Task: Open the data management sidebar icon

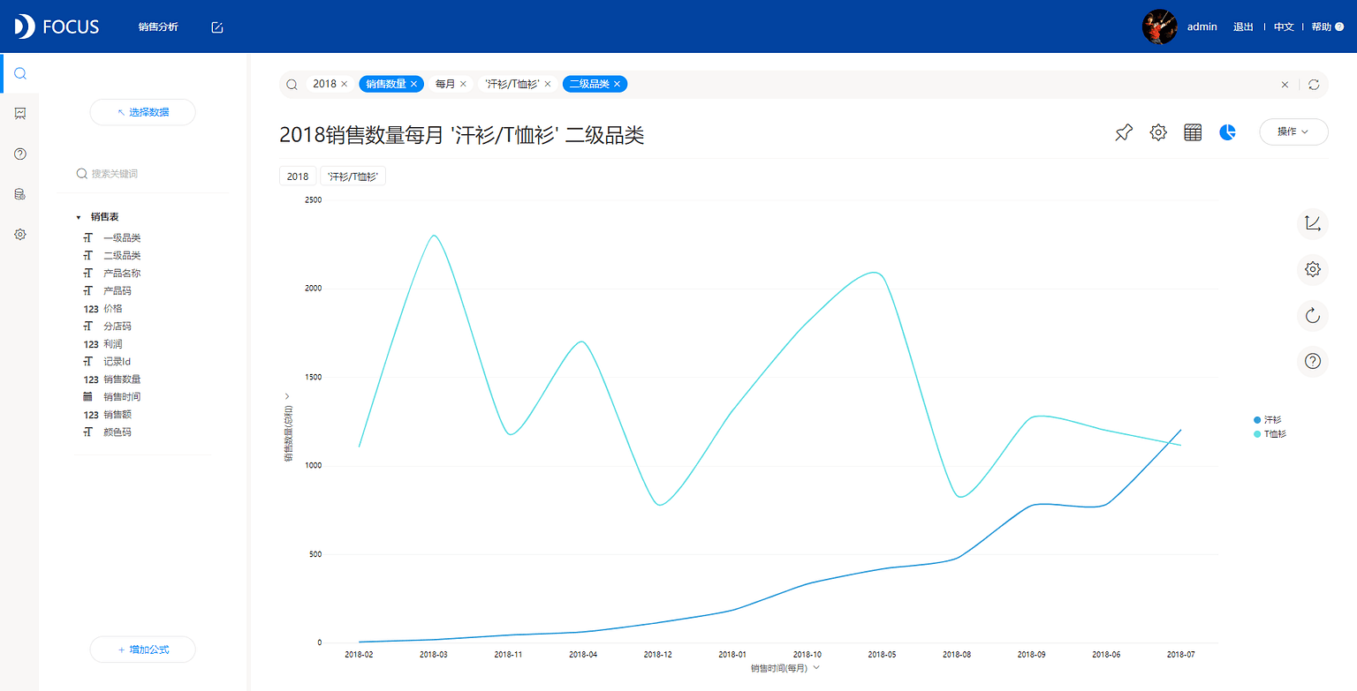Action: coord(19,194)
